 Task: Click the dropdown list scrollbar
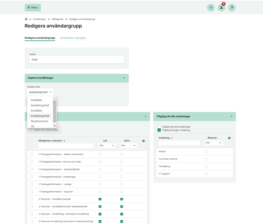(55, 110)
